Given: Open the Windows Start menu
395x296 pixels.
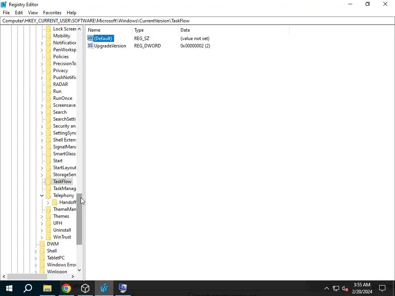Looking at the screenshot, I should 9,288.
